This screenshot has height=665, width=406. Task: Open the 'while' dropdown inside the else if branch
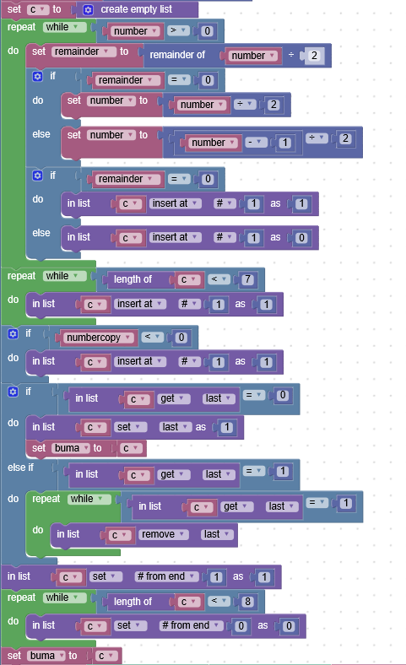coord(89,500)
